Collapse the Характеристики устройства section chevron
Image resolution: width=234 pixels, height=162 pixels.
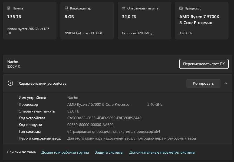tap(226, 83)
